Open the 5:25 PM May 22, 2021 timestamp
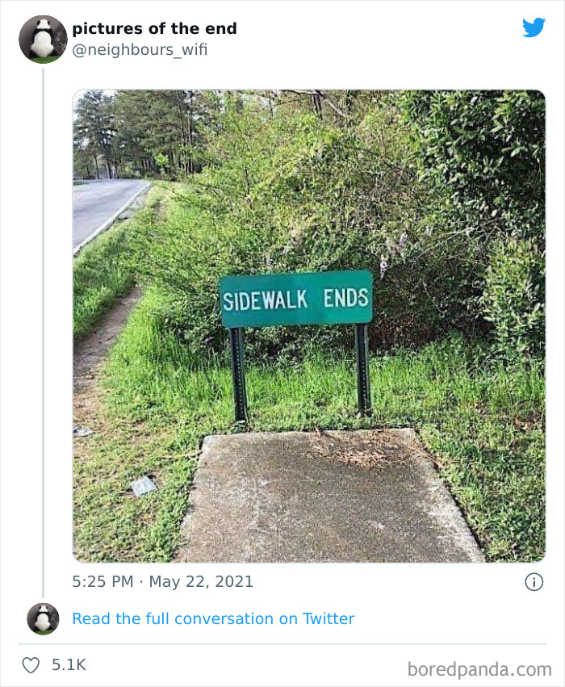The width and height of the screenshot is (565, 687). 162,581
